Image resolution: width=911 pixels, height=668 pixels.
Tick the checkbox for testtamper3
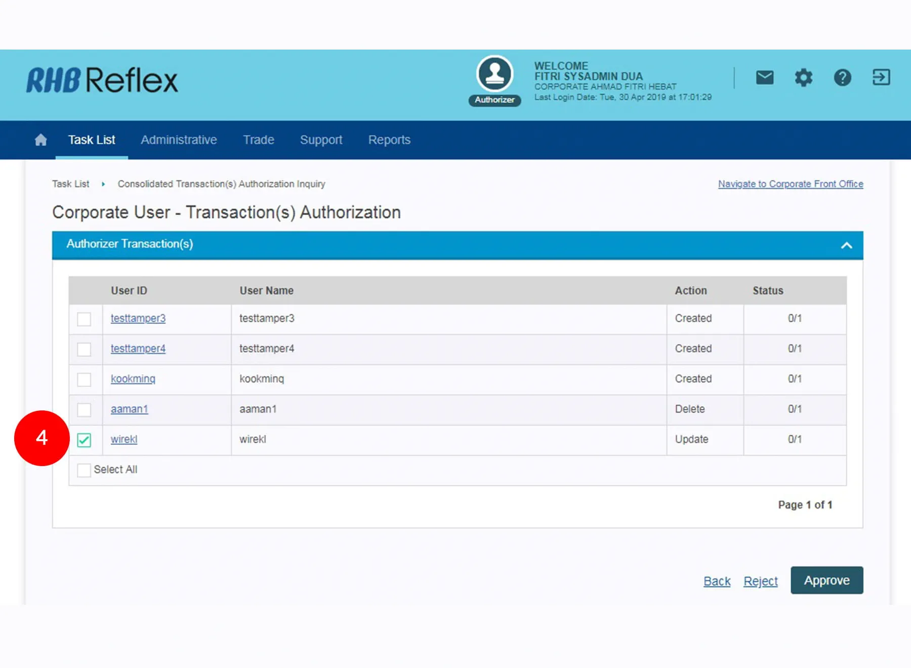coord(84,319)
